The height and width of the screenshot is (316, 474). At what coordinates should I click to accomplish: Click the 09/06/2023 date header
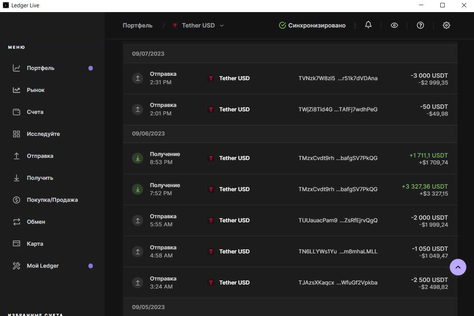148,134
